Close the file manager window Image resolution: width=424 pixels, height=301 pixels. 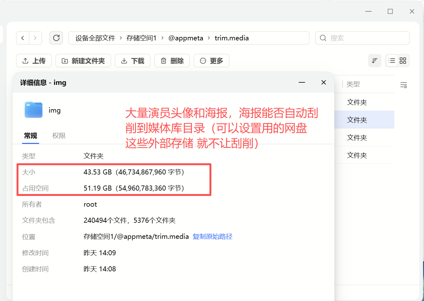point(412,11)
